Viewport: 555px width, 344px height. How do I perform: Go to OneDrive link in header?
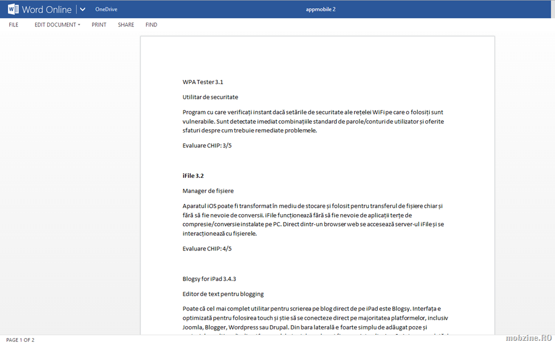[x=106, y=9]
